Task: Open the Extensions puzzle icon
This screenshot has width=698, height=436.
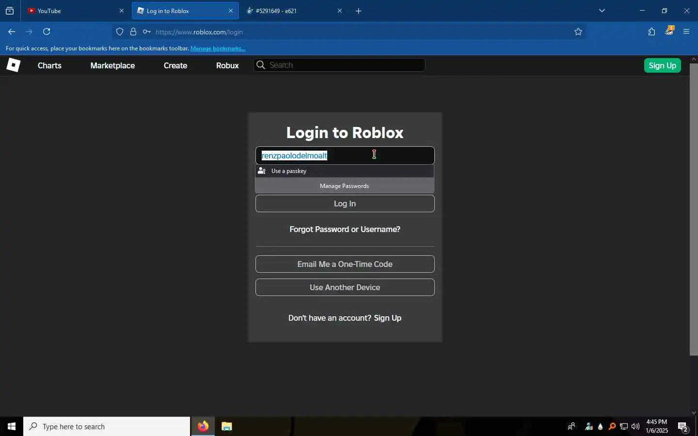Action: point(651,32)
